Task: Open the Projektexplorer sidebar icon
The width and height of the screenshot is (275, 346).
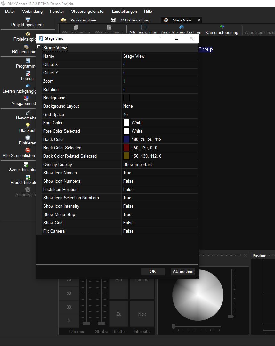Action: click(28, 34)
